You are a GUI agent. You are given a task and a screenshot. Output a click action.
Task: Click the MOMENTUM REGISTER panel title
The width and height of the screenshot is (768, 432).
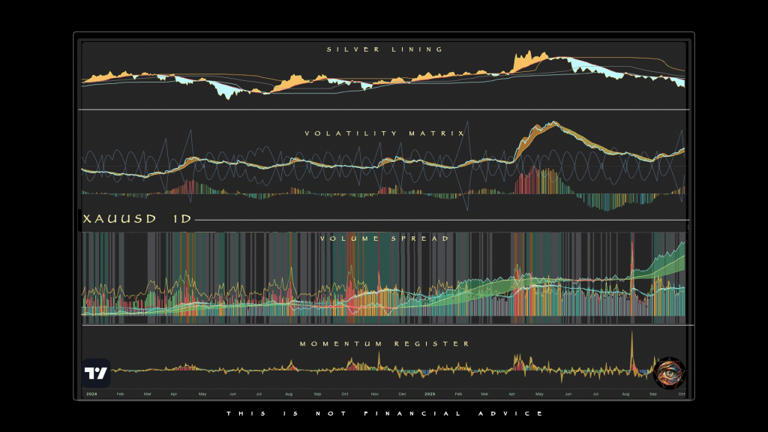[385, 343]
